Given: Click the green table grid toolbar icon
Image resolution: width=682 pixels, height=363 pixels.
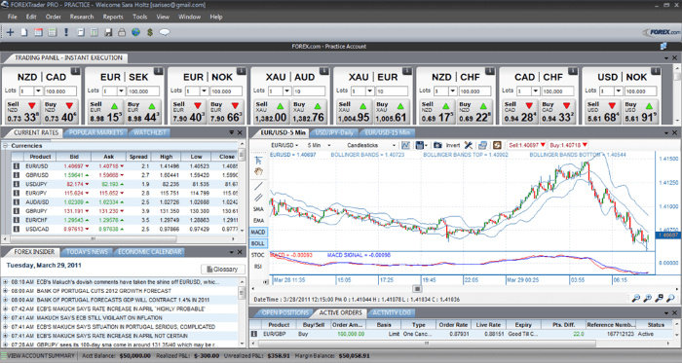Looking at the screenshot, I should (x=53, y=32).
